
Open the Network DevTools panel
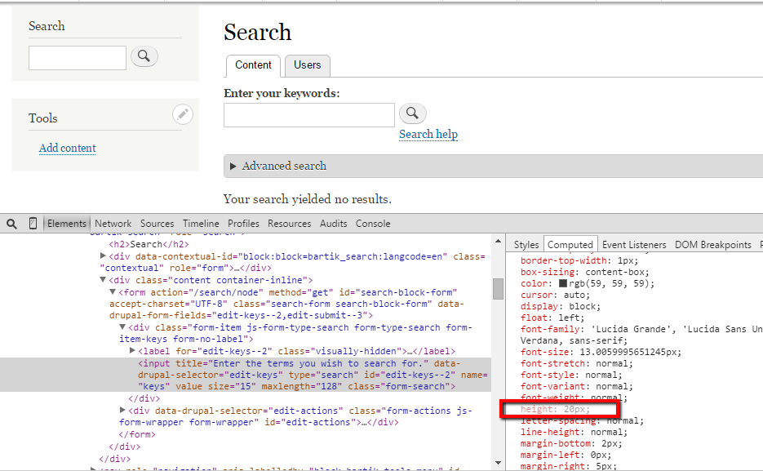point(113,224)
